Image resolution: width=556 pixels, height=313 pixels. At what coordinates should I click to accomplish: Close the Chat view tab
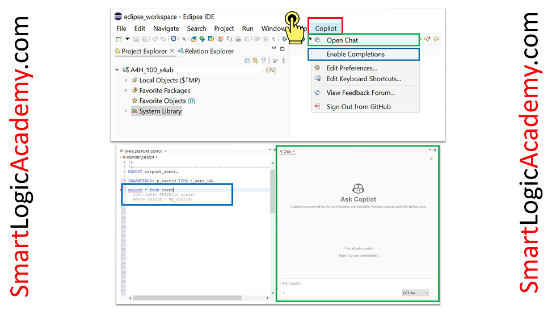click(294, 151)
